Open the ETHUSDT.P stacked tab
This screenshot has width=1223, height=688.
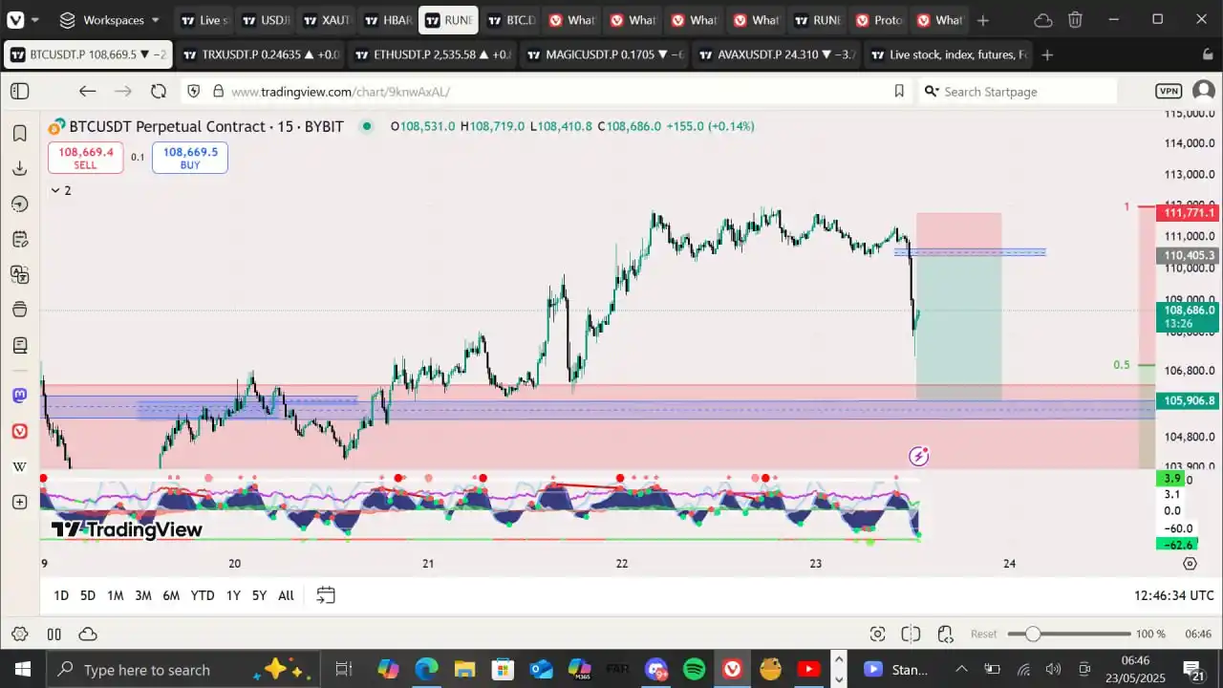coord(432,54)
